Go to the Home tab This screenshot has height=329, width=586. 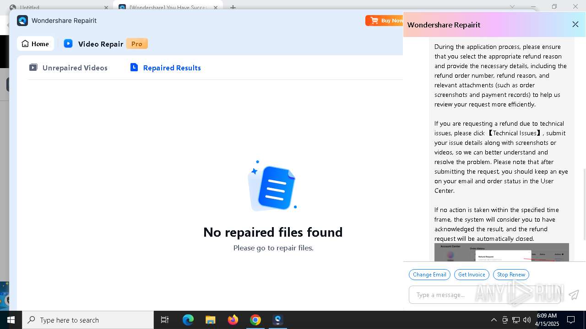(x=35, y=44)
